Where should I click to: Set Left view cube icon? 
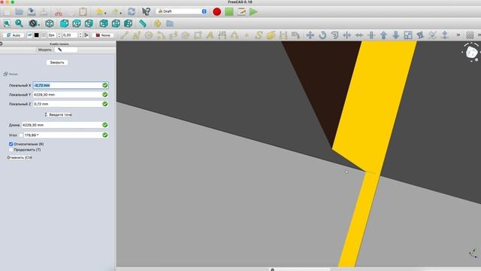click(129, 23)
